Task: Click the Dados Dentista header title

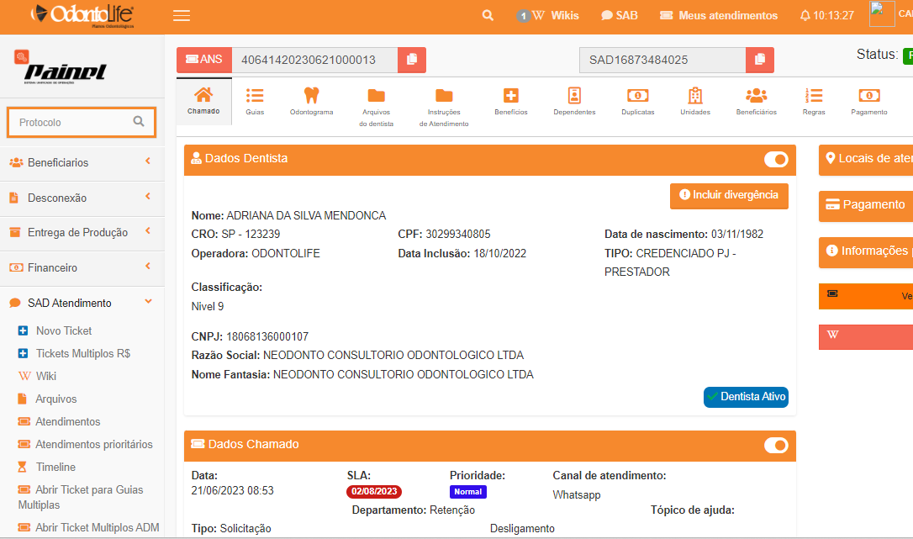Action: 246,158
